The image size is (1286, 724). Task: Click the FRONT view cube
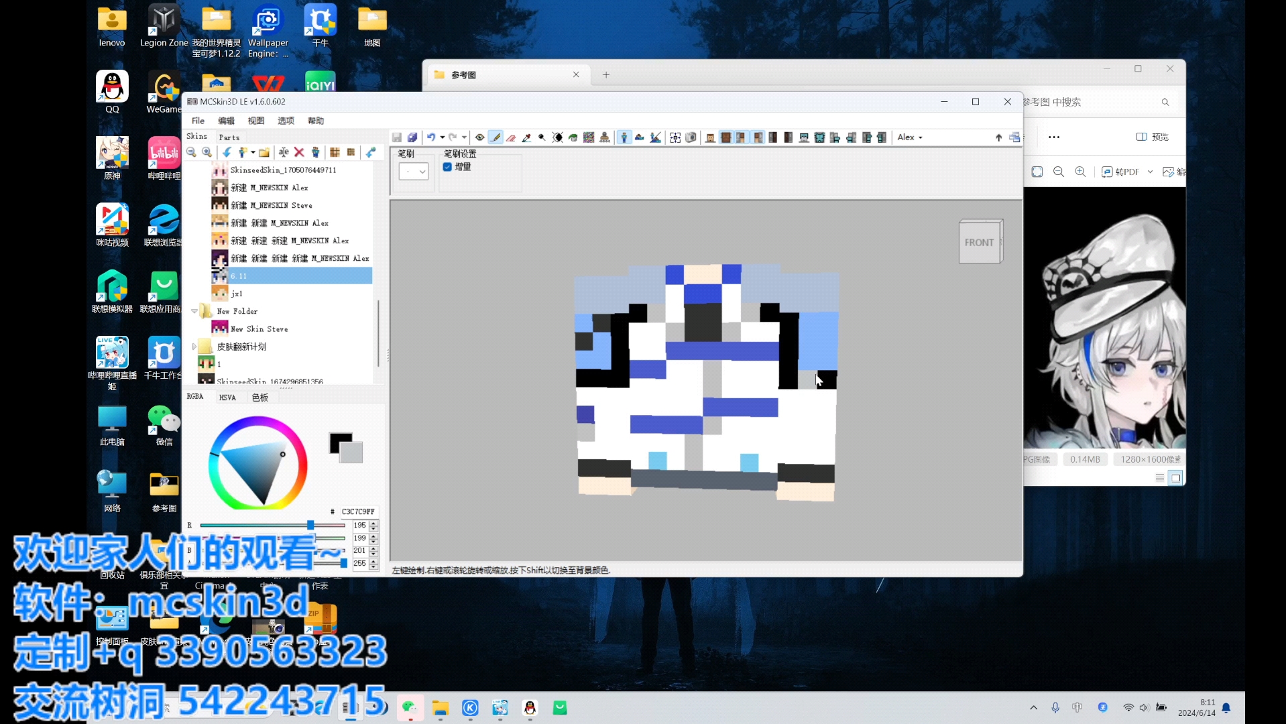click(980, 242)
